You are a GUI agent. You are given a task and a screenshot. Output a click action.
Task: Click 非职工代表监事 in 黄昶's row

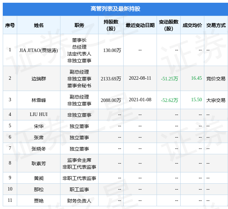point(79,178)
